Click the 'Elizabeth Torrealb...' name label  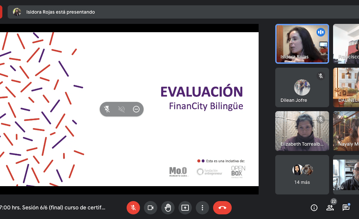click(x=302, y=144)
